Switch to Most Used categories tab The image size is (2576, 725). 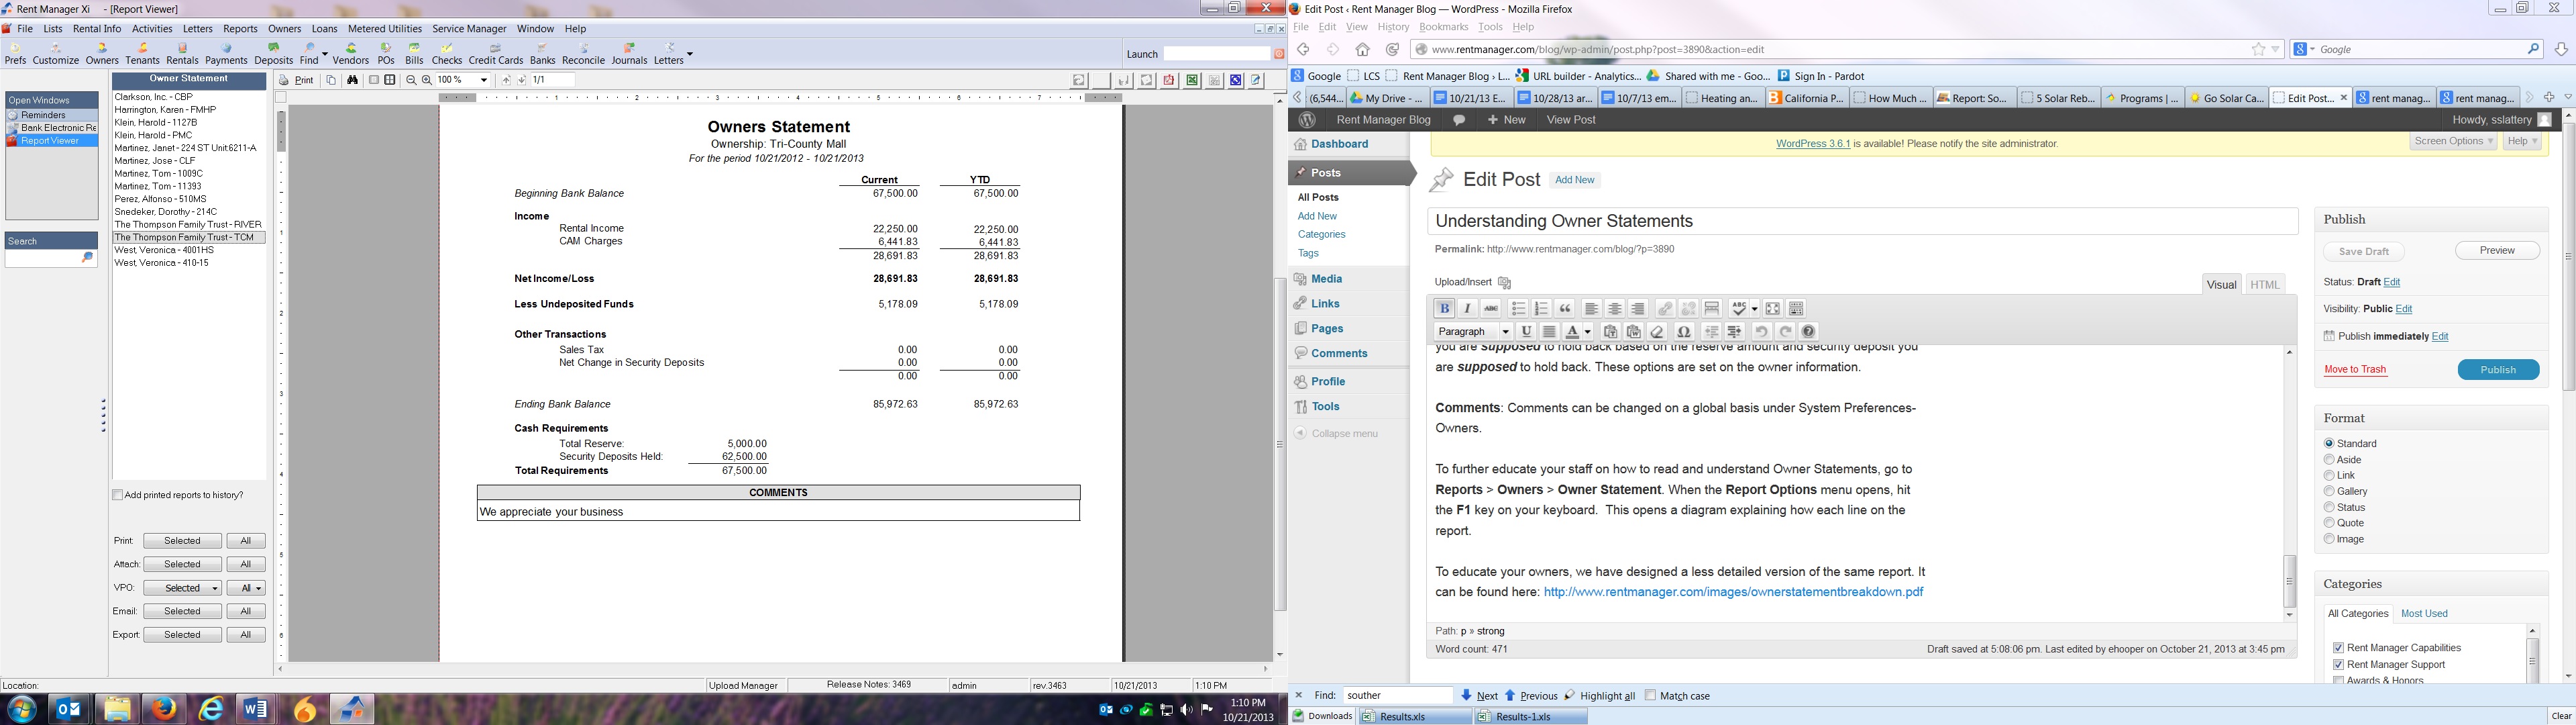click(2424, 614)
